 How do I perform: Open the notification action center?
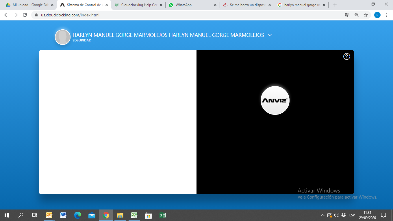pos(383,215)
